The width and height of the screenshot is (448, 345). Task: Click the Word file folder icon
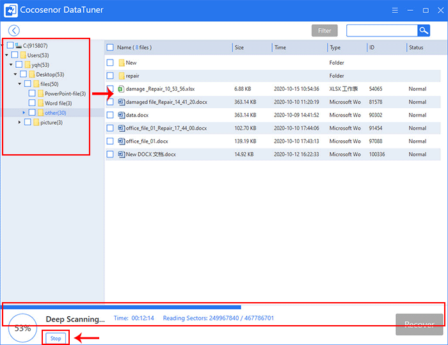pos(40,103)
